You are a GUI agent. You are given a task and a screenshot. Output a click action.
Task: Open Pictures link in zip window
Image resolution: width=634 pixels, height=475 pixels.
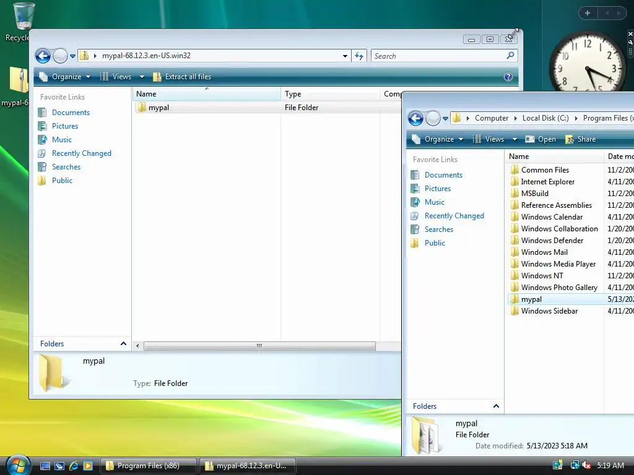coord(64,126)
